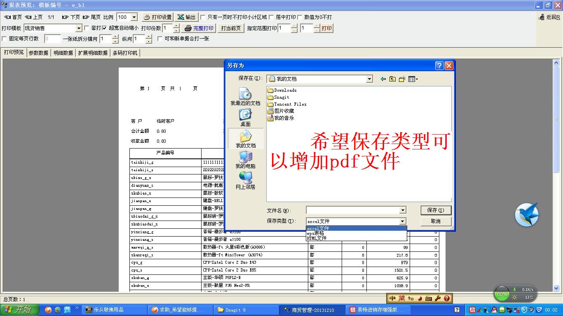563x316 pixels.
Task: Click the 我最近的文档 shortcut icon
Action: click(245, 95)
